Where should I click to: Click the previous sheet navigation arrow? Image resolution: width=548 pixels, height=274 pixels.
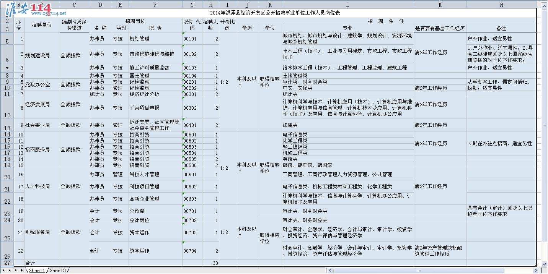[x=10, y=270]
